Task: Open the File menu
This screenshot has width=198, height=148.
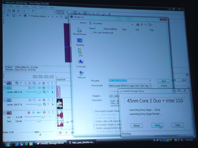Action: click(x=5, y=6)
